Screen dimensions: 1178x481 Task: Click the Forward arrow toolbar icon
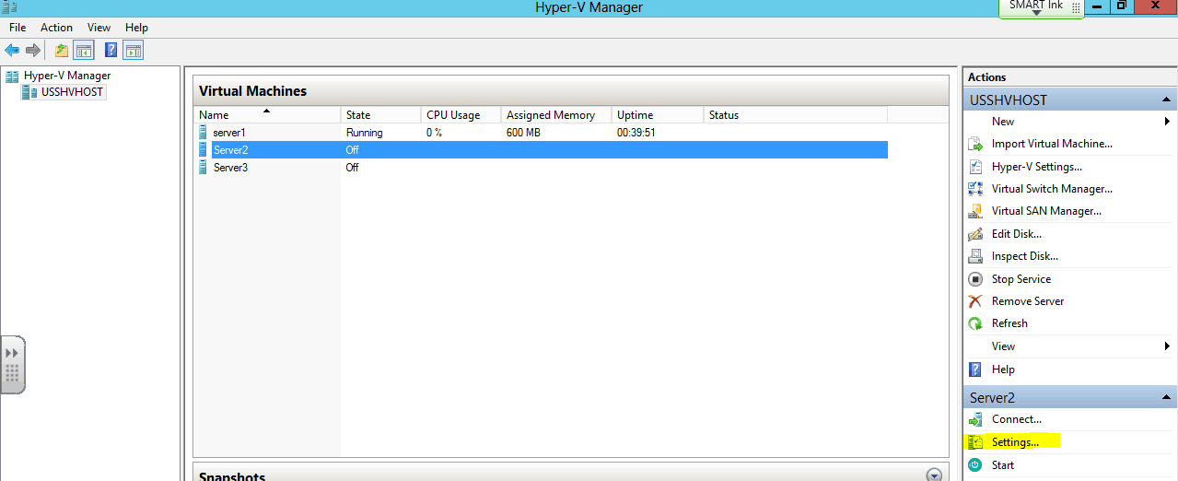[x=33, y=51]
